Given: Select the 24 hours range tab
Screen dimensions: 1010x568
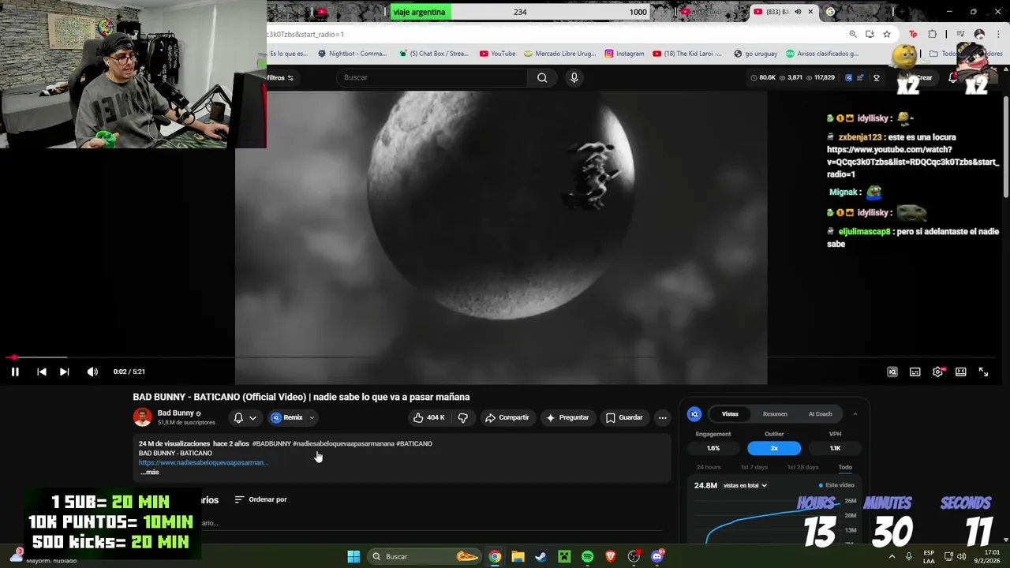Looking at the screenshot, I should click(709, 467).
